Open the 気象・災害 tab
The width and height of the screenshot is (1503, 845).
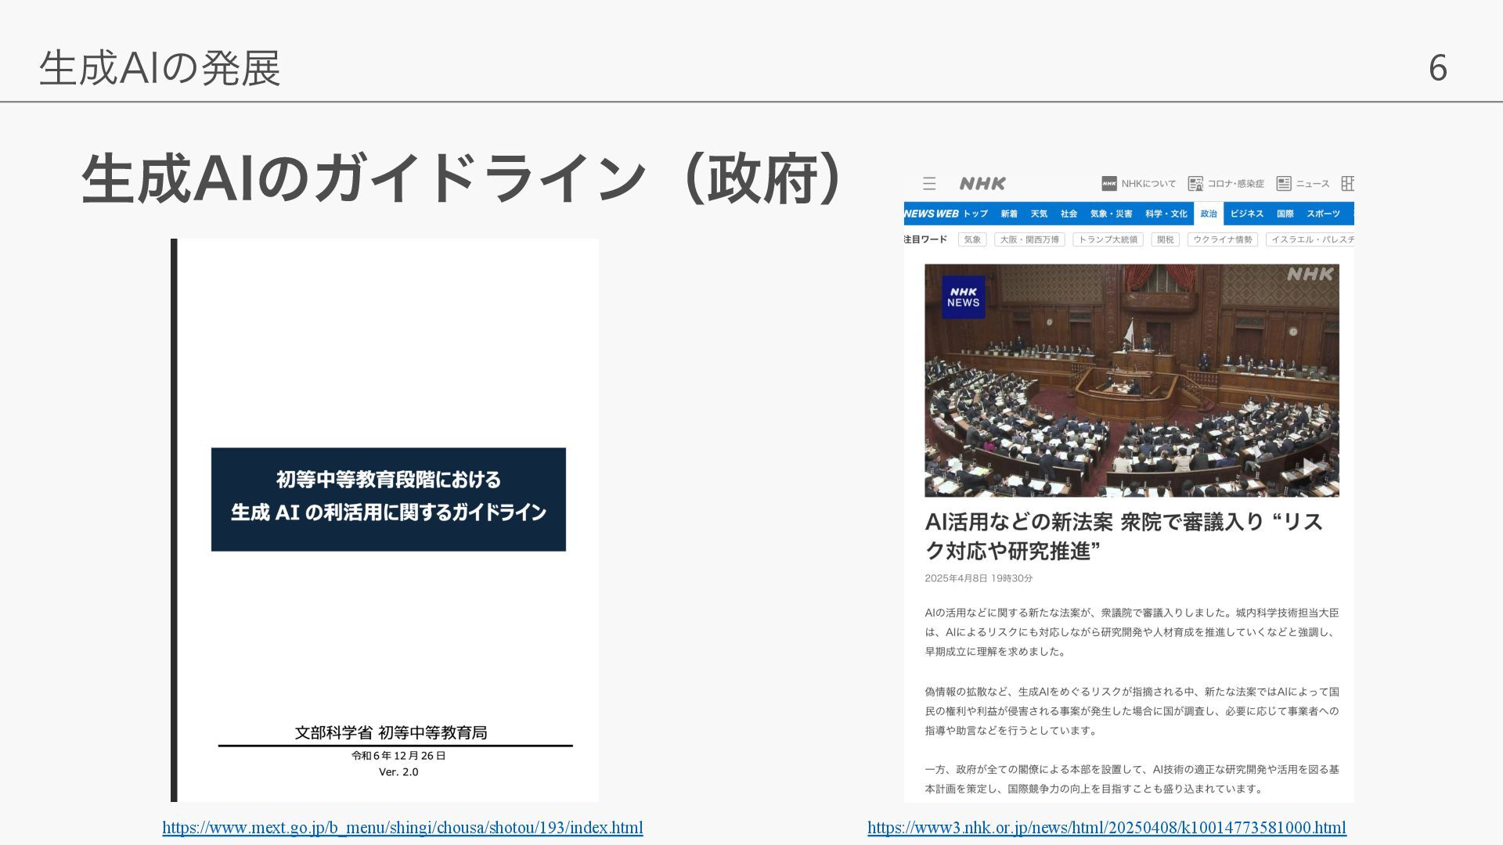[1111, 214]
